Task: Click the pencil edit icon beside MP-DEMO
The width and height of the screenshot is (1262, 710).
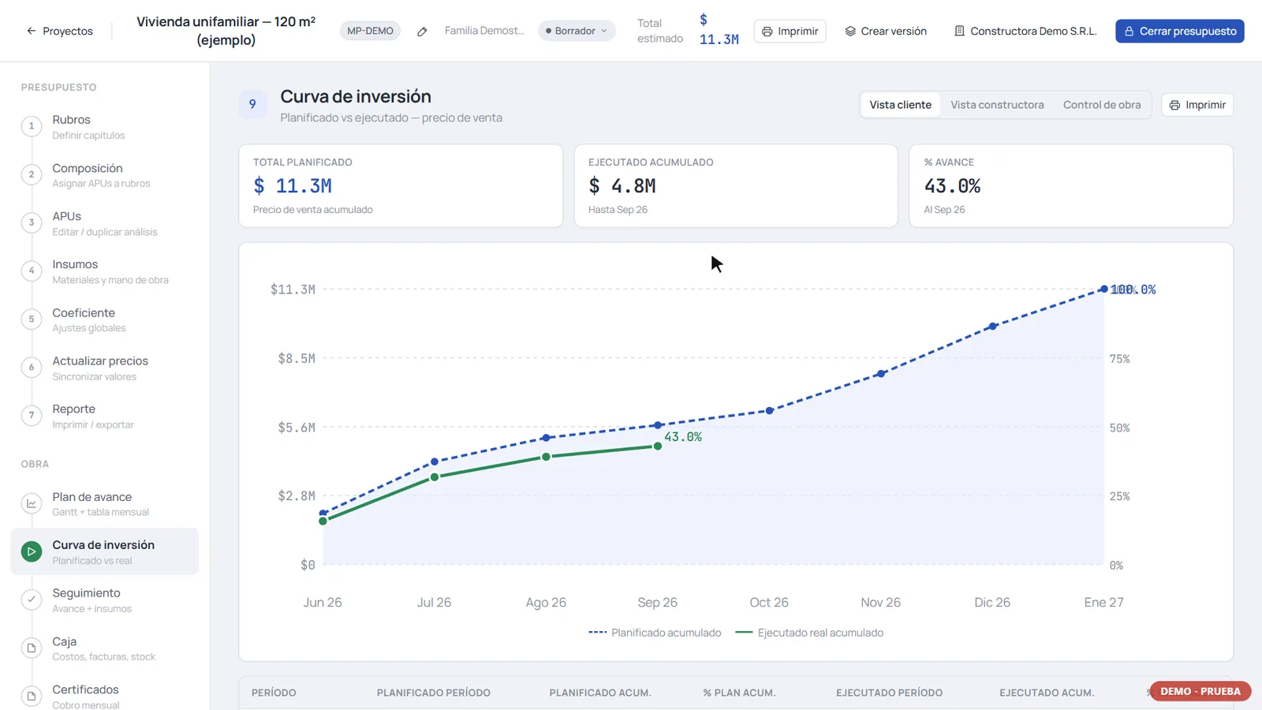Action: coord(422,32)
